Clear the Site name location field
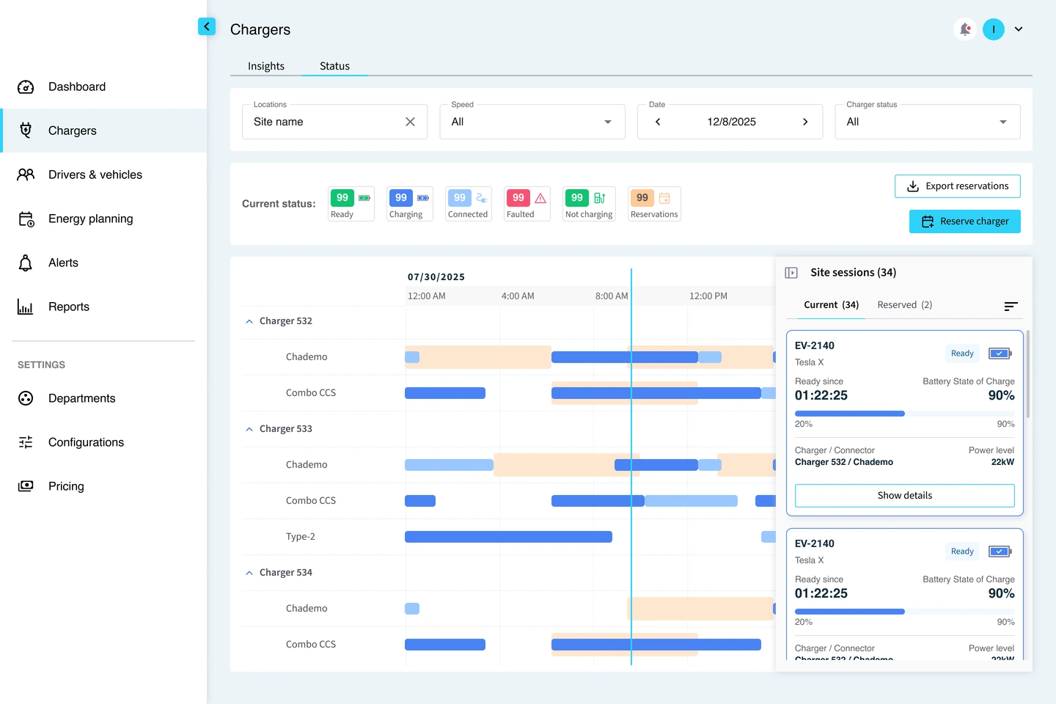Viewport: 1056px width, 704px height. tap(410, 122)
